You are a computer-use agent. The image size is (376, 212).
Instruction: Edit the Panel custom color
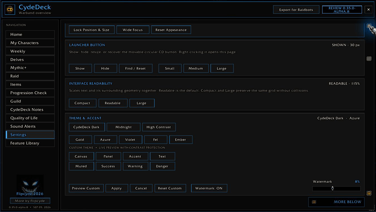[x=108, y=156]
